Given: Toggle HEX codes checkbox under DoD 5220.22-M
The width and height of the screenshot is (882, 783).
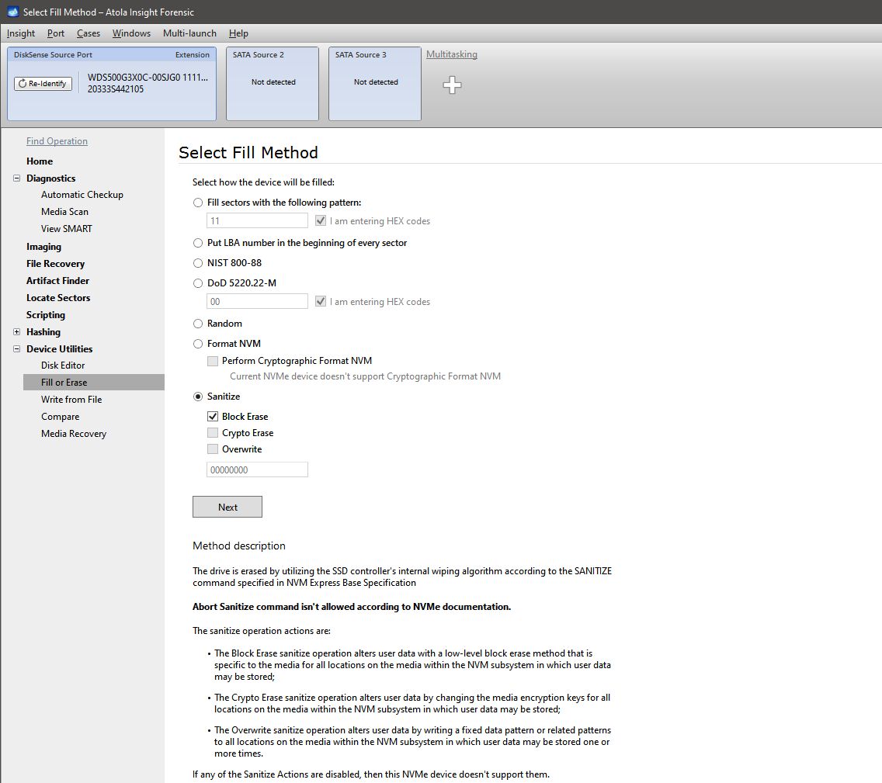Looking at the screenshot, I should [x=321, y=301].
